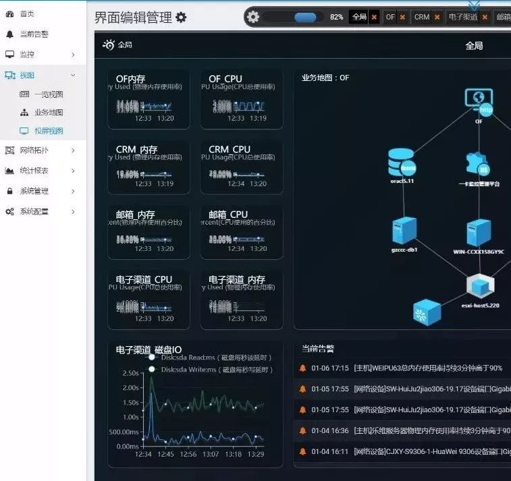Screen dimensions: 511x481
Task: Select the WIN-CCXX1S8GY9C server node
Action: coord(479,233)
